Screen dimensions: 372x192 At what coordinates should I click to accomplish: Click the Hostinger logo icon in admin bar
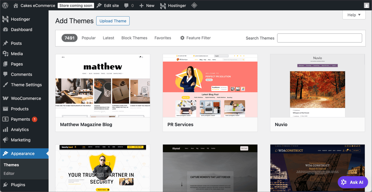(163, 5)
